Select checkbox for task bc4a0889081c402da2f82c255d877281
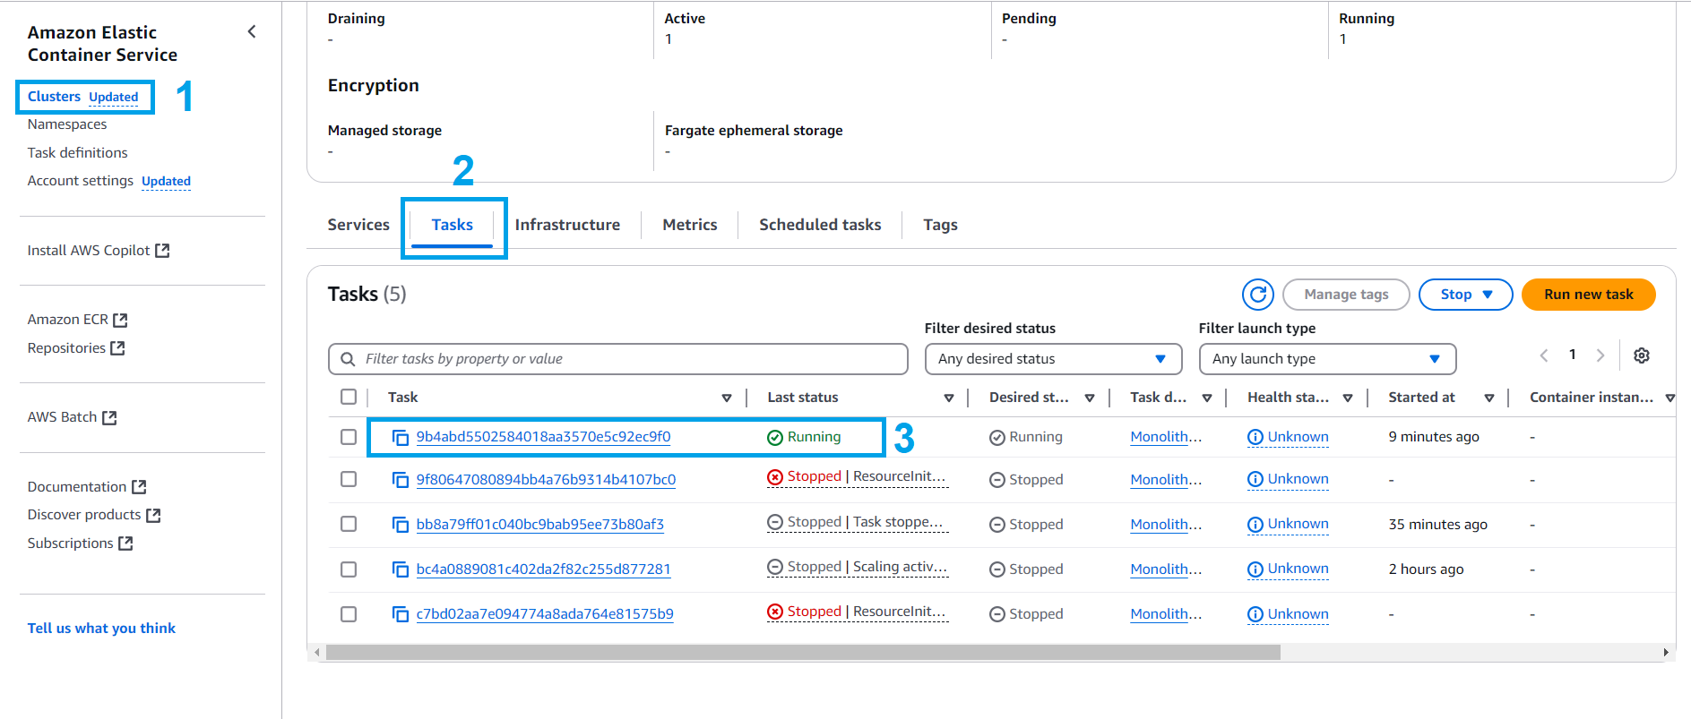The width and height of the screenshot is (1691, 719). (349, 569)
